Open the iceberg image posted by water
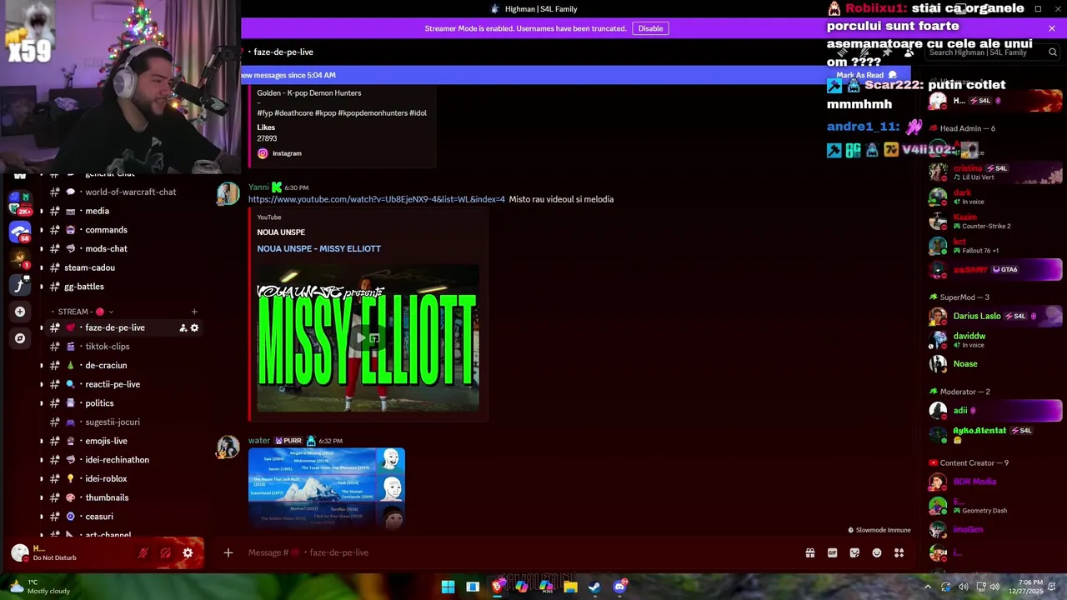 [326, 488]
